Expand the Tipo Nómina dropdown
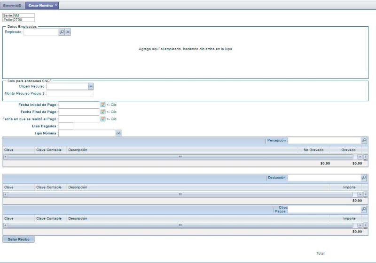 (x=118, y=133)
